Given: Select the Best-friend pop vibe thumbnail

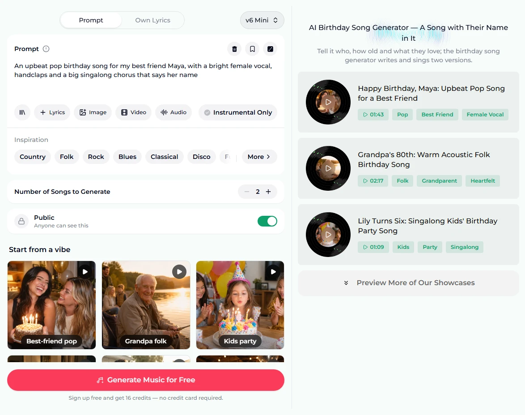Looking at the screenshot, I should 51,305.
